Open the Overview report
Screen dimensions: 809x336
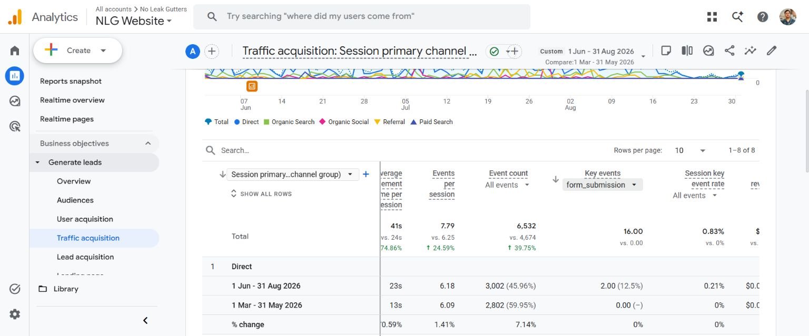[x=74, y=181]
